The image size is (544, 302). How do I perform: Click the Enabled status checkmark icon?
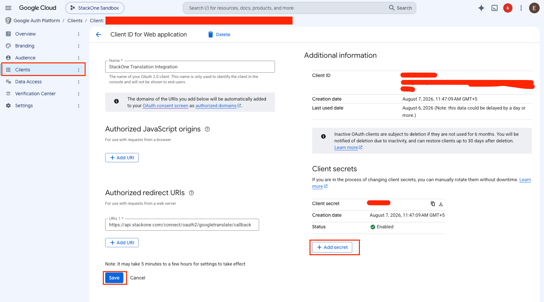373,227
